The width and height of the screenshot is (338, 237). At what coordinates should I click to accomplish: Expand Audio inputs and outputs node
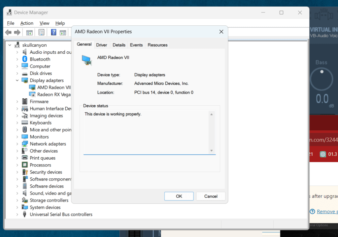pos(17,52)
